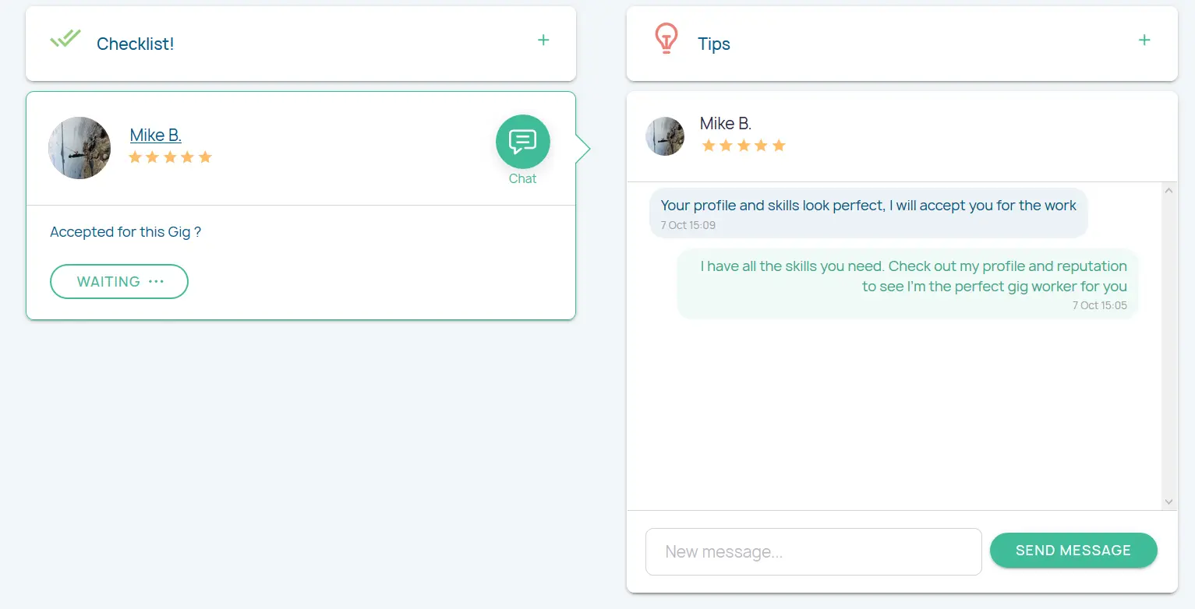The height and width of the screenshot is (609, 1195).
Task: Expand the Checklist panel with the plus
Action: (543, 40)
